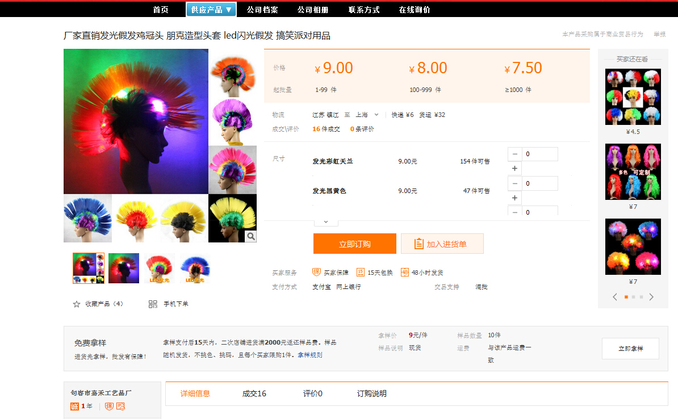This screenshot has width=678, height=419.
Task: Click the star icon to favorite product
Action: 77,304
